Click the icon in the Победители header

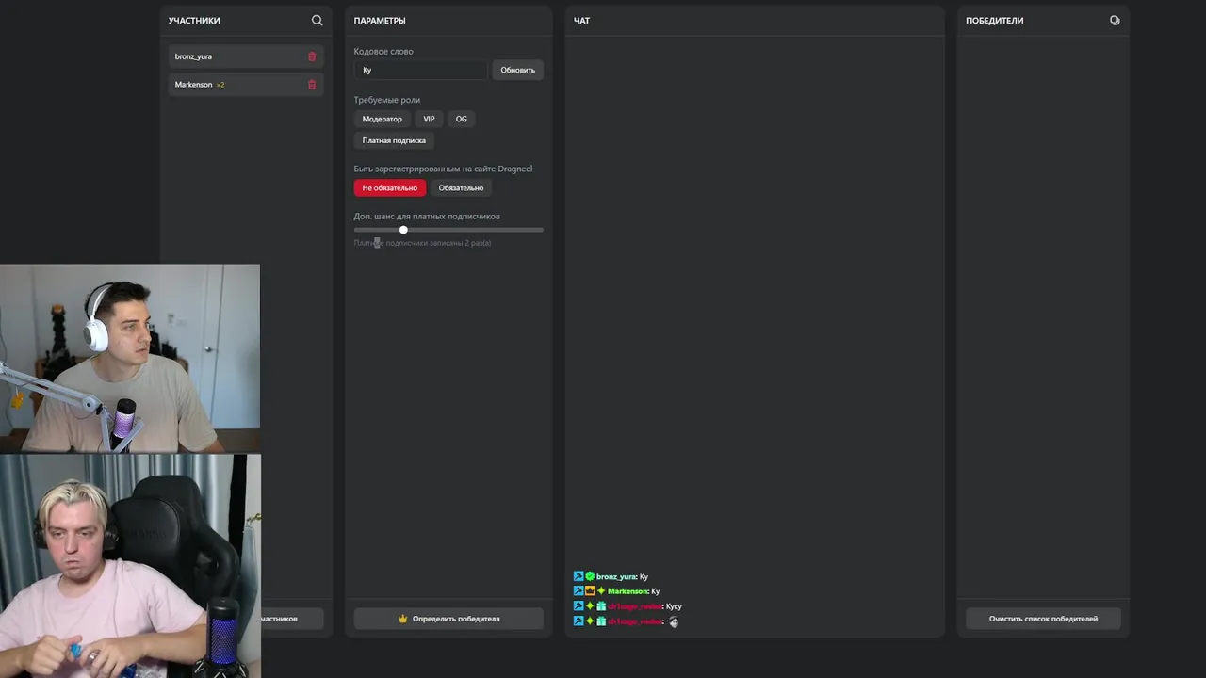[x=1115, y=20]
